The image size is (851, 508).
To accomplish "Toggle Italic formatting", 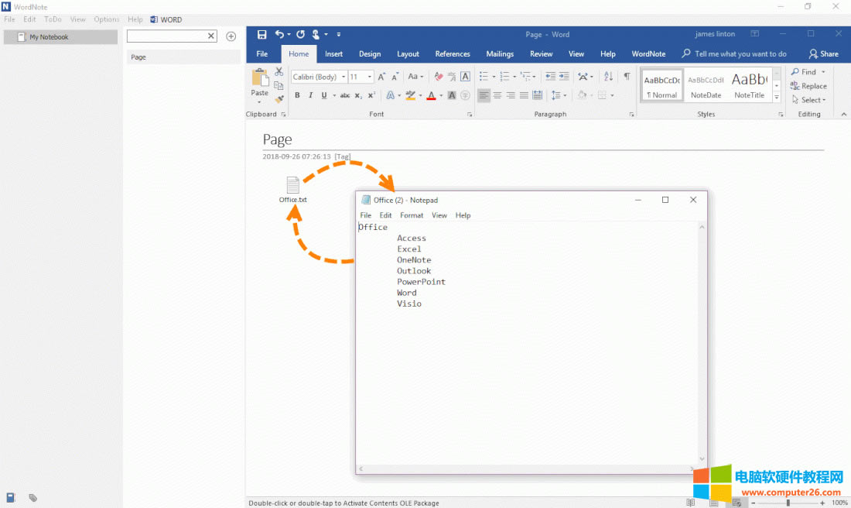I will (x=310, y=96).
